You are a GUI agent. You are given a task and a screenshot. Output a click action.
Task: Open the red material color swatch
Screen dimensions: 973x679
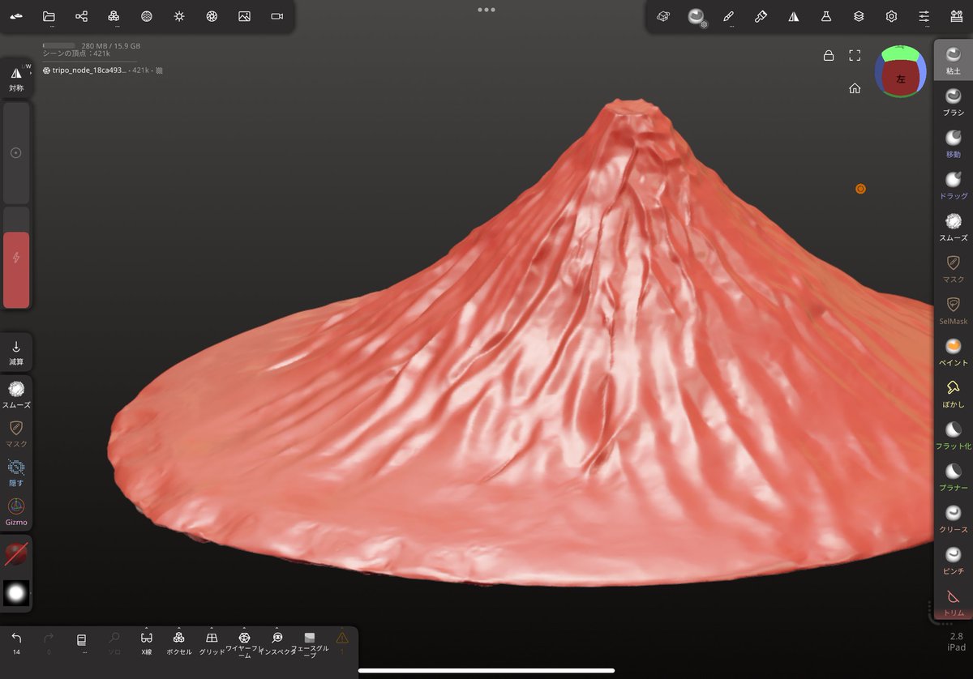16,554
